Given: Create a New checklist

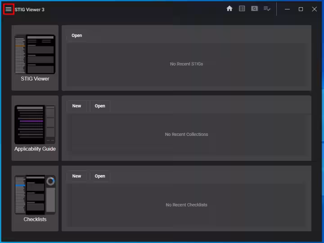Looking at the screenshot, I should [x=76, y=176].
